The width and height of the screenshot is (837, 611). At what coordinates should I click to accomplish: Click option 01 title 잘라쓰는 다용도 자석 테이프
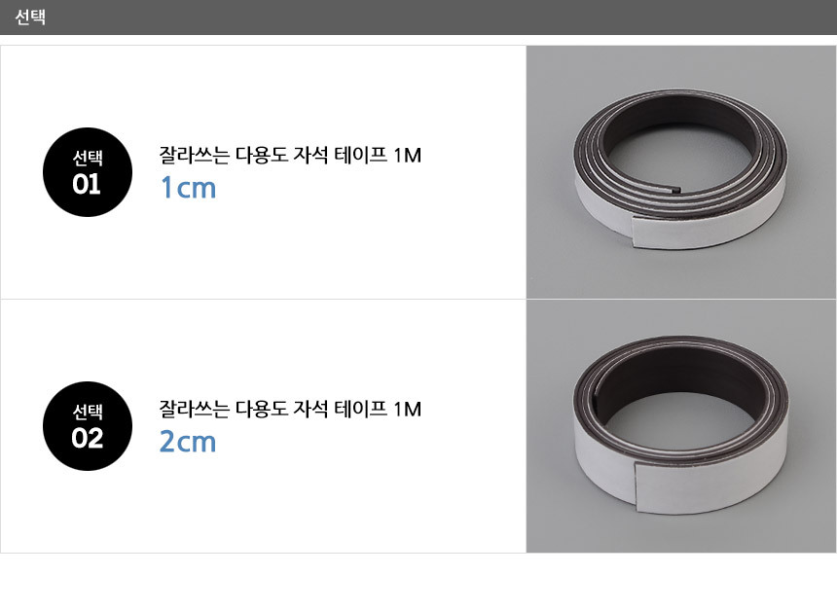tap(273, 155)
